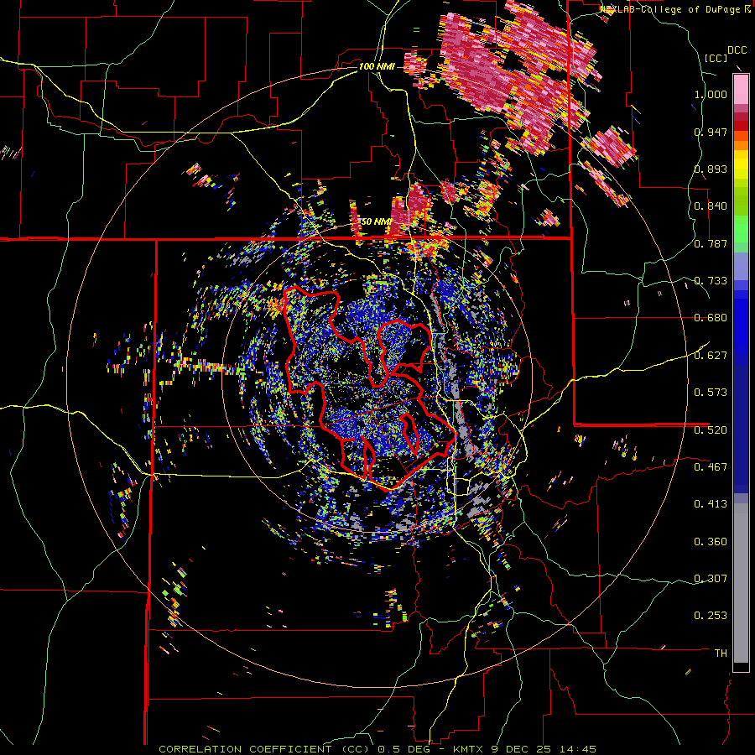Click the DCC label above the color bar

click(x=737, y=50)
